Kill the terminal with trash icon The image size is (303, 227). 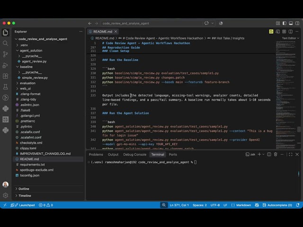point(276,155)
